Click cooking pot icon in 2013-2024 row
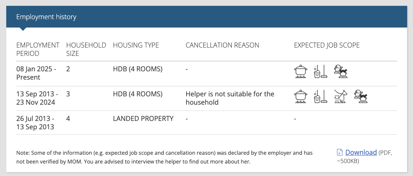 [301, 96]
